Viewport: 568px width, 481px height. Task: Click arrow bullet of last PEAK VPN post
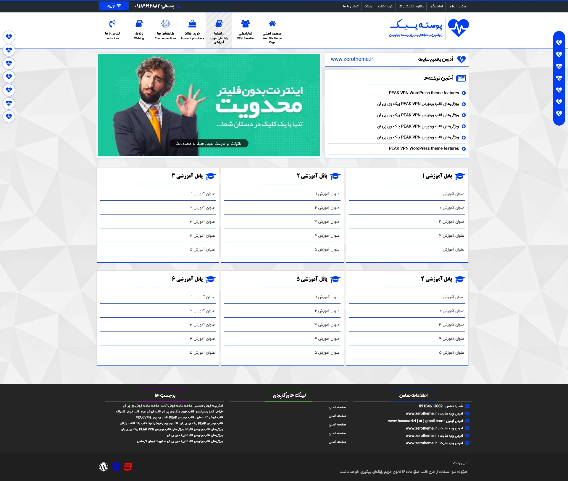point(464,149)
